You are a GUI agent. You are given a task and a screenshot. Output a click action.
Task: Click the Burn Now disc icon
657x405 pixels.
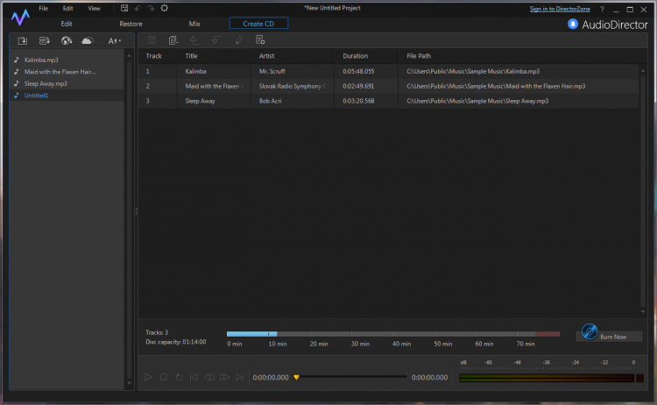(590, 331)
